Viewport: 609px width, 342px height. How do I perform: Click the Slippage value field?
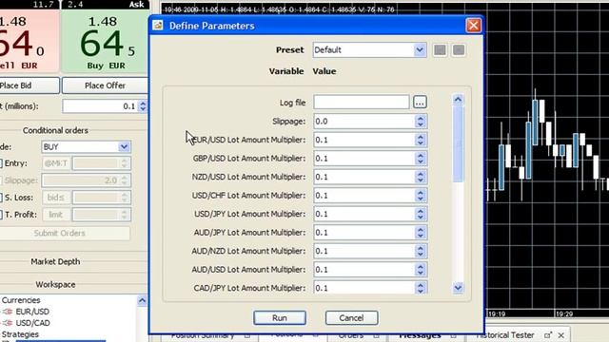click(x=363, y=122)
